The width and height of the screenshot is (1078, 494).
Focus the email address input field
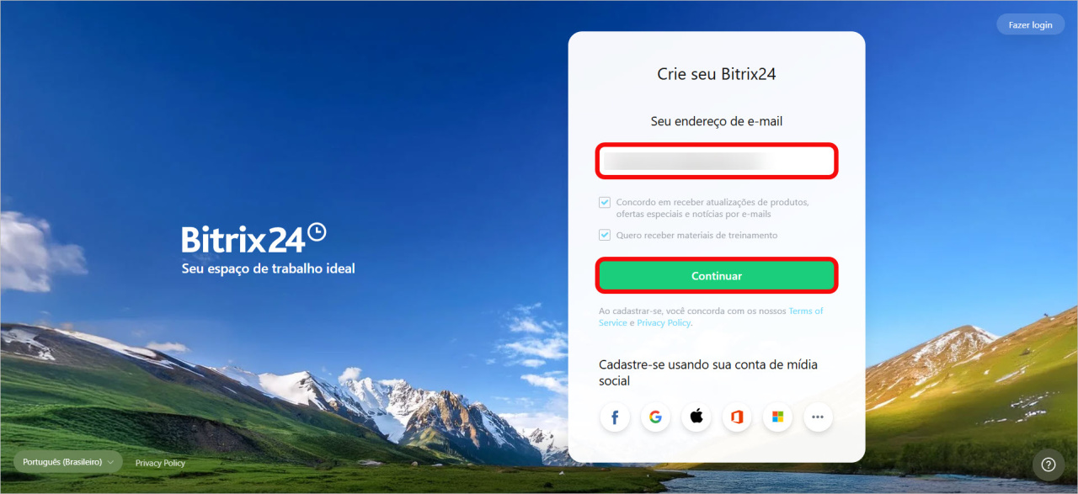point(717,161)
